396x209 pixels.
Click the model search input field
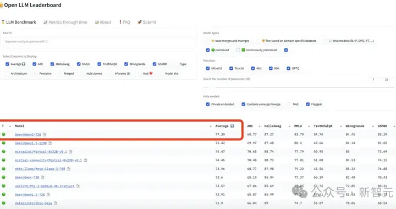(x=99, y=41)
